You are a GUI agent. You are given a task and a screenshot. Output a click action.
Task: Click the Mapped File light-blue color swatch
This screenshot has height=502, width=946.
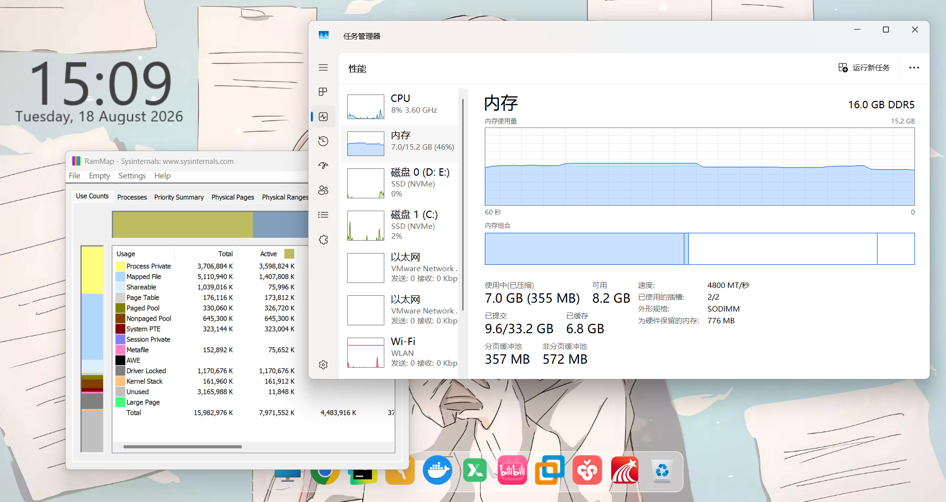coord(120,277)
